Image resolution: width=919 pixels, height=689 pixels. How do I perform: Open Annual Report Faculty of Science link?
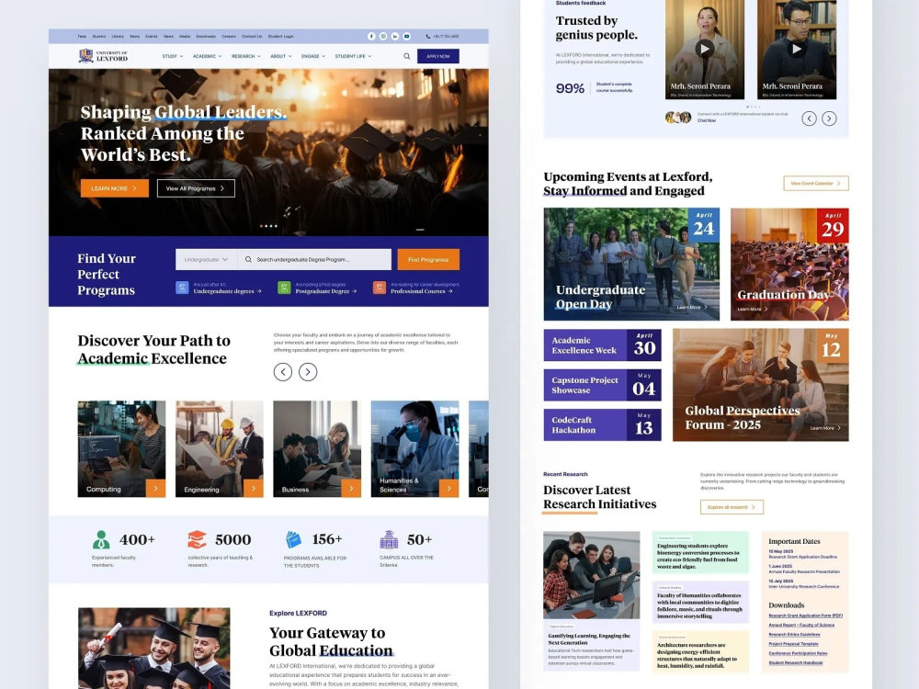(801, 625)
